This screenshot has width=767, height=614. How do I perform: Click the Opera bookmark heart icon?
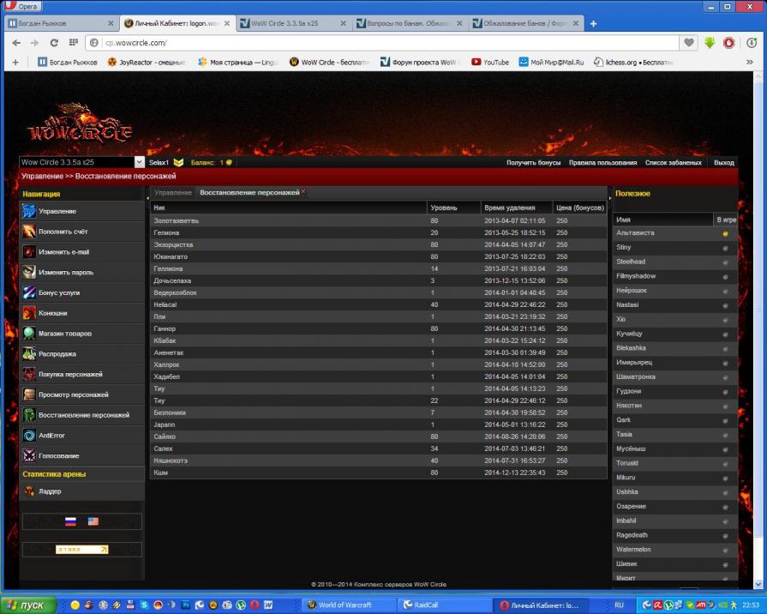point(689,42)
